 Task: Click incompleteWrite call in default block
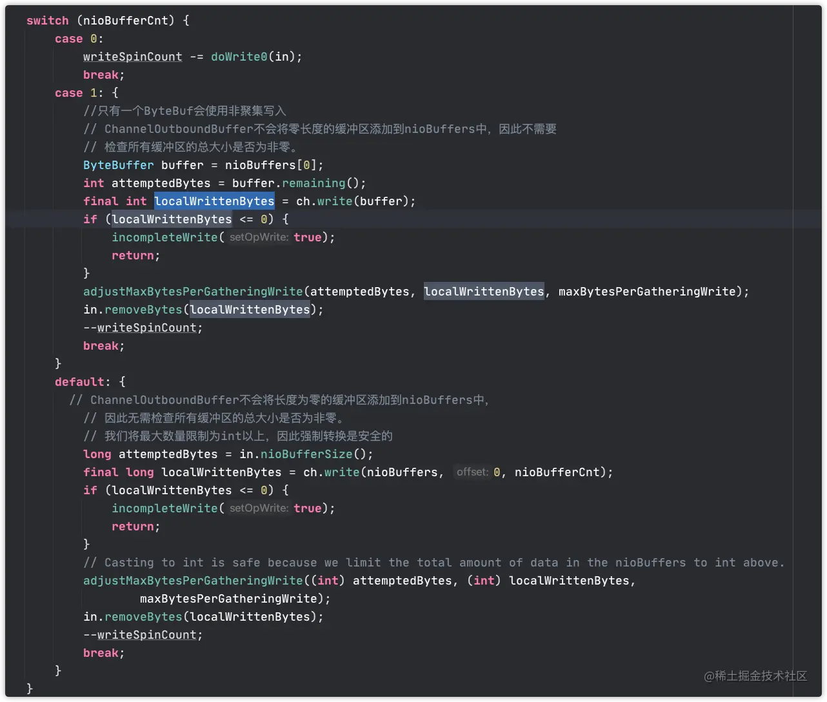click(x=164, y=508)
